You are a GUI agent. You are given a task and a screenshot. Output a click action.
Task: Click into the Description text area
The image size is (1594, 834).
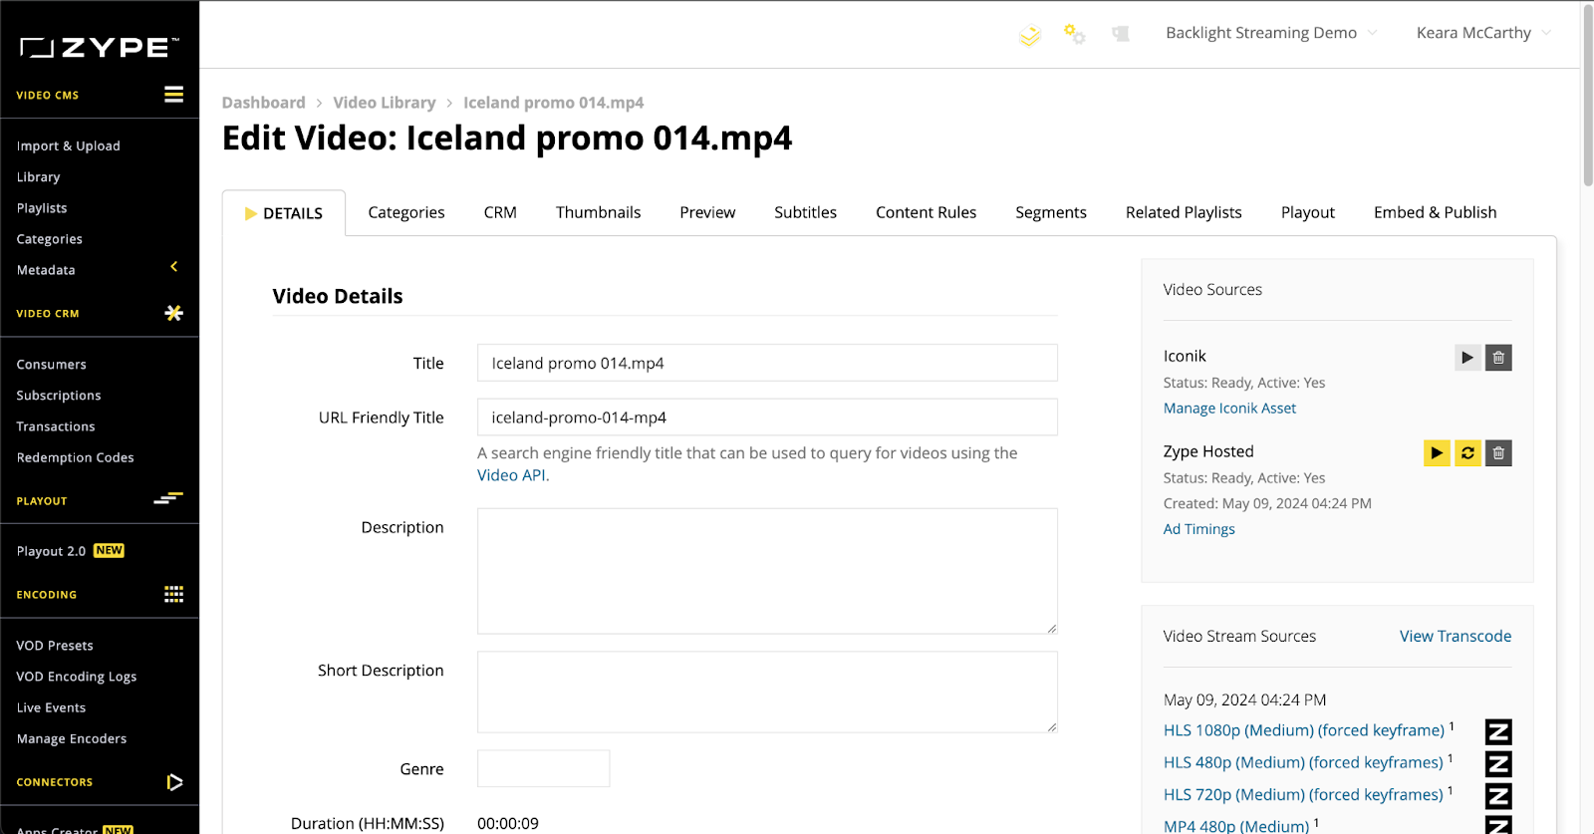tap(767, 571)
